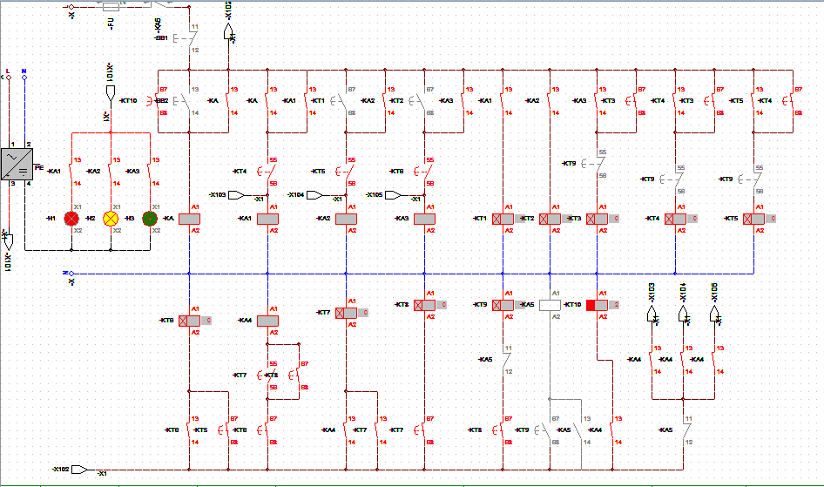Select the KA1 relay coil
This screenshot has width=824, height=487.
pyautogui.click(x=267, y=218)
